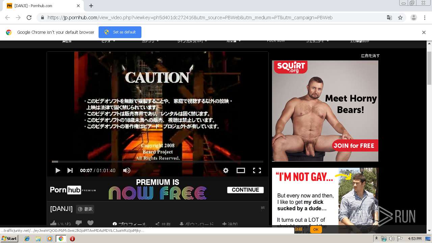Go forward in Chrome
This screenshot has width=432, height=243.
point(18,18)
